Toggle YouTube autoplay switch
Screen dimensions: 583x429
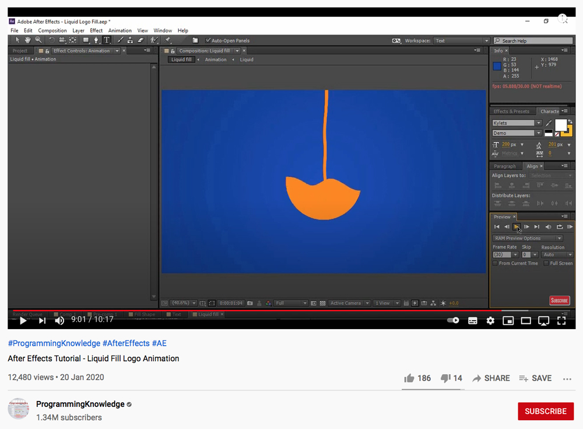click(x=453, y=320)
